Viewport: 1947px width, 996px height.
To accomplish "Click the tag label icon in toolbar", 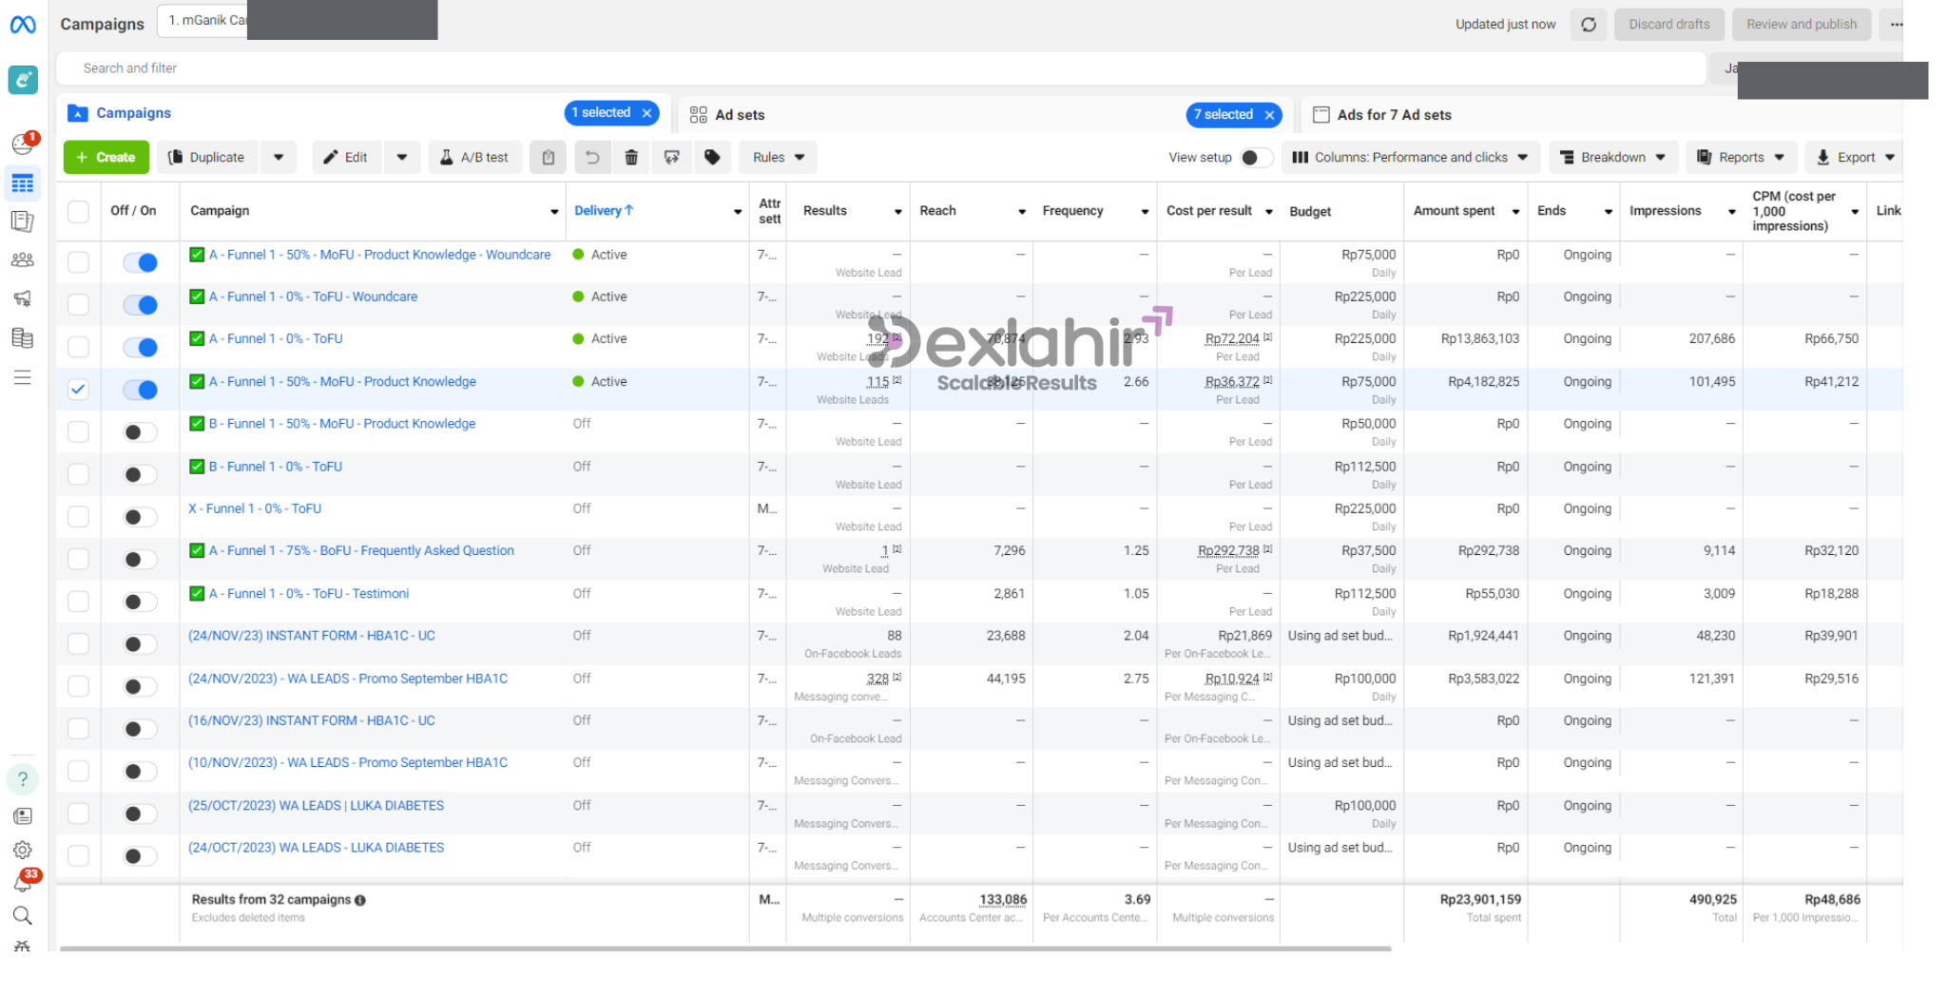I will pyautogui.click(x=712, y=158).
